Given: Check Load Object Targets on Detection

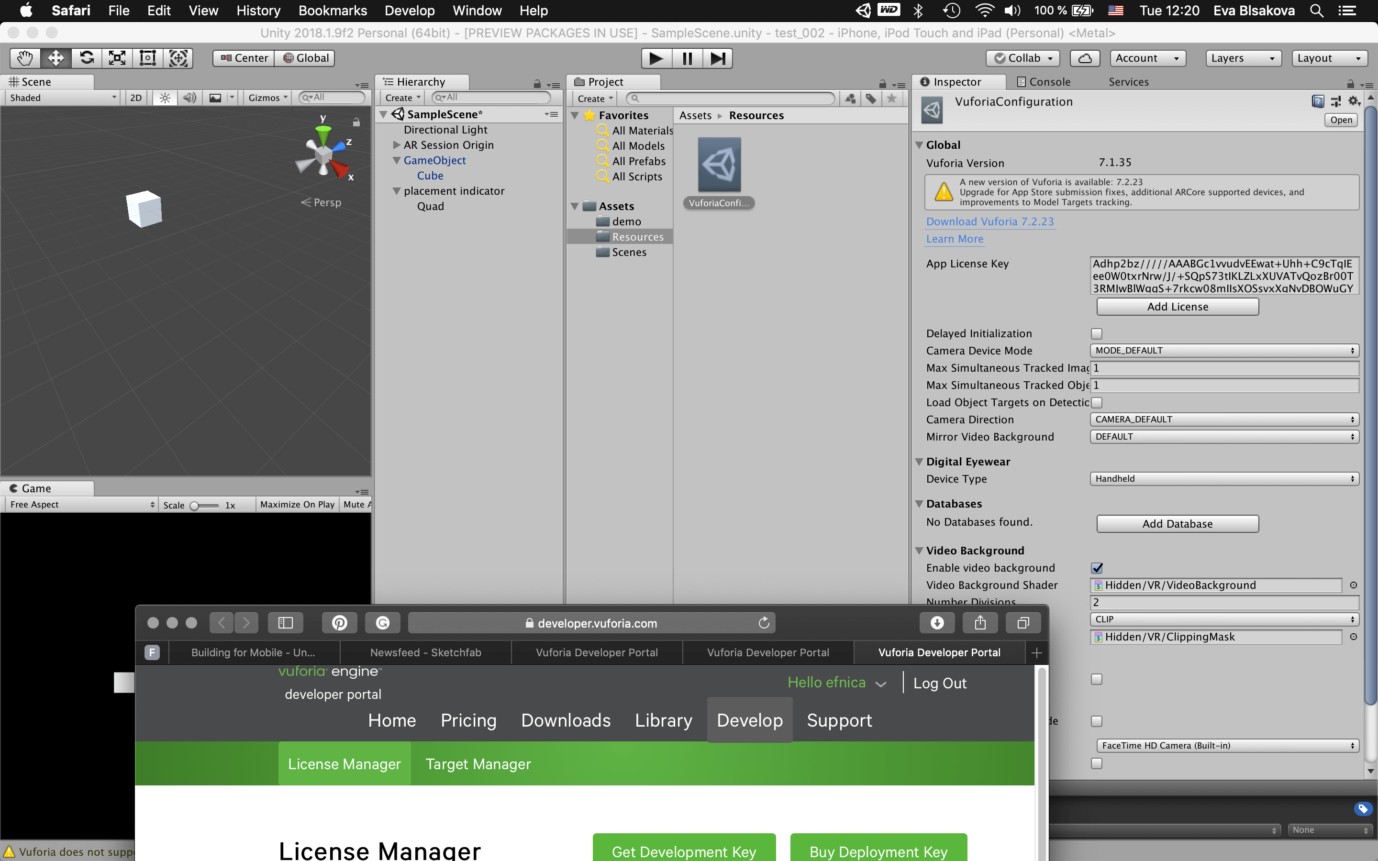Looking at the screenshot, I should click(x=1097, y=403).
